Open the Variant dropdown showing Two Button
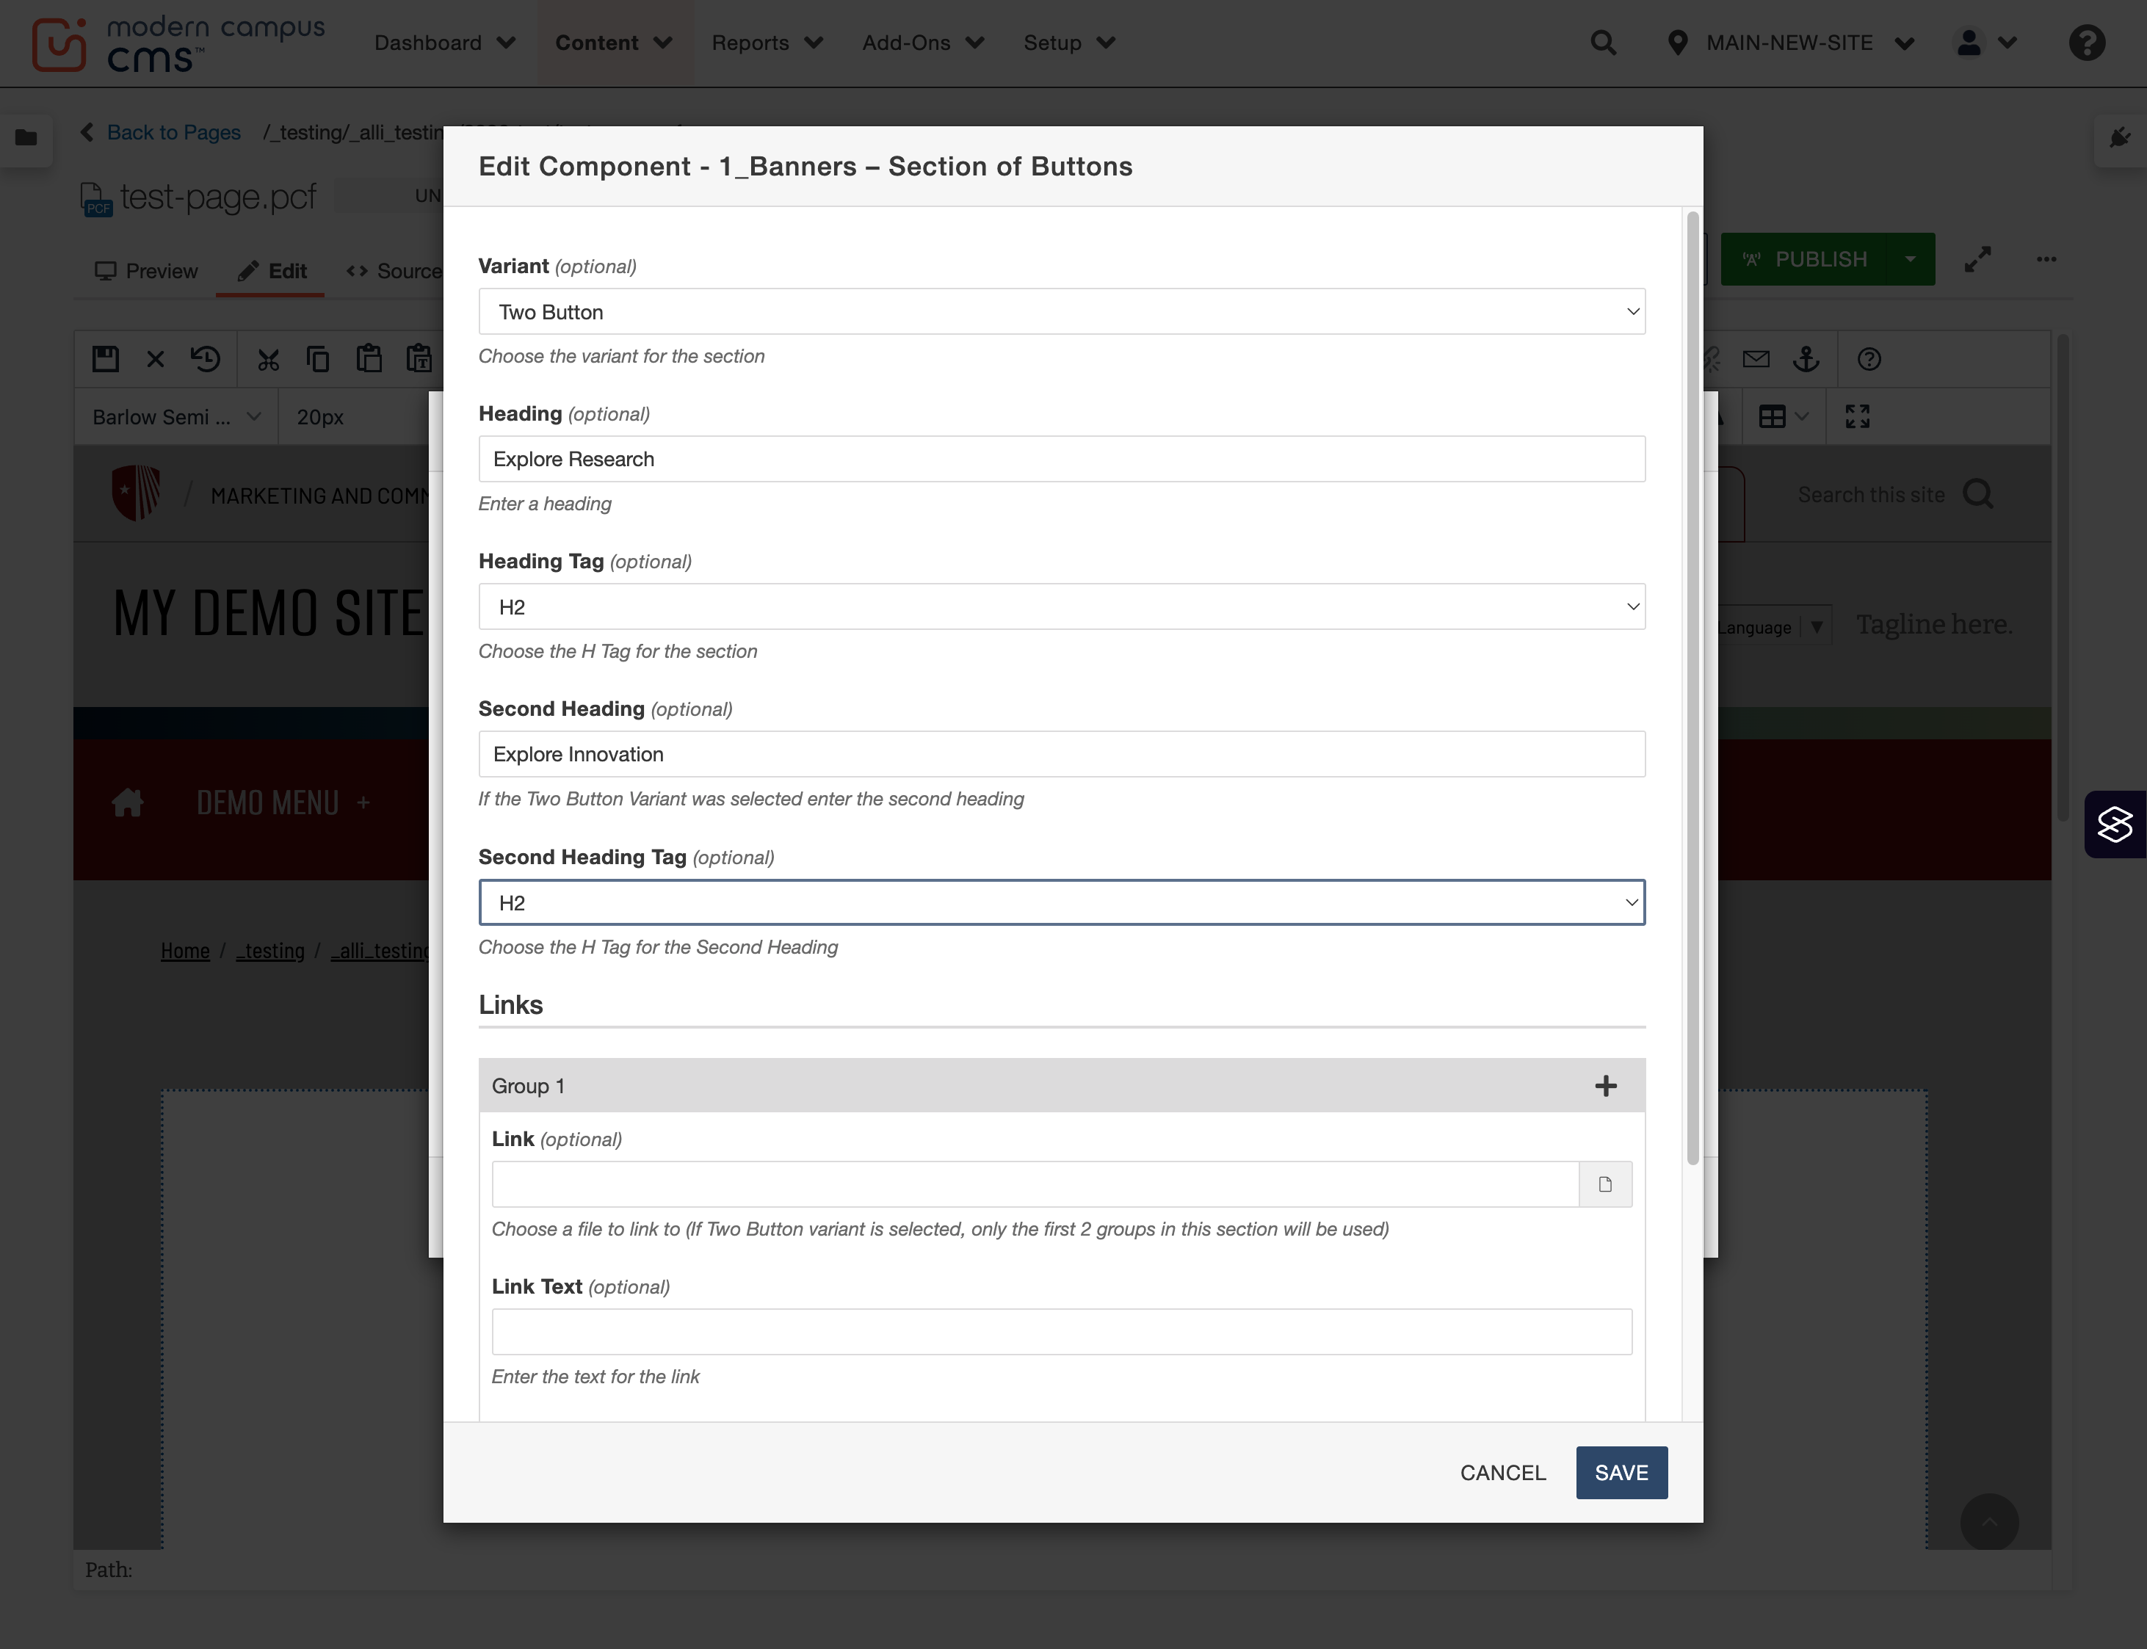This screenshot has width=2147, height=1649. tap(1061, 312)
